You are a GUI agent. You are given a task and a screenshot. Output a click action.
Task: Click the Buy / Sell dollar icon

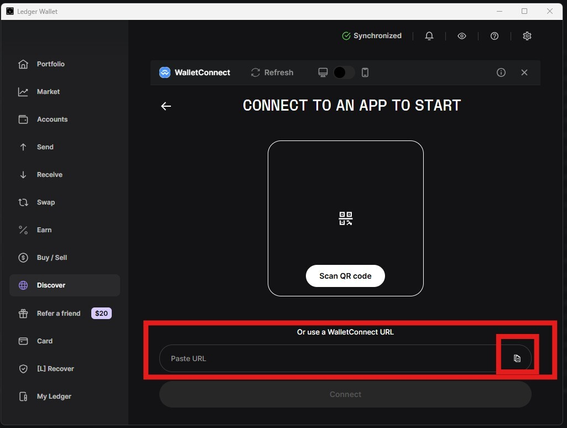[x=23, y=258]
